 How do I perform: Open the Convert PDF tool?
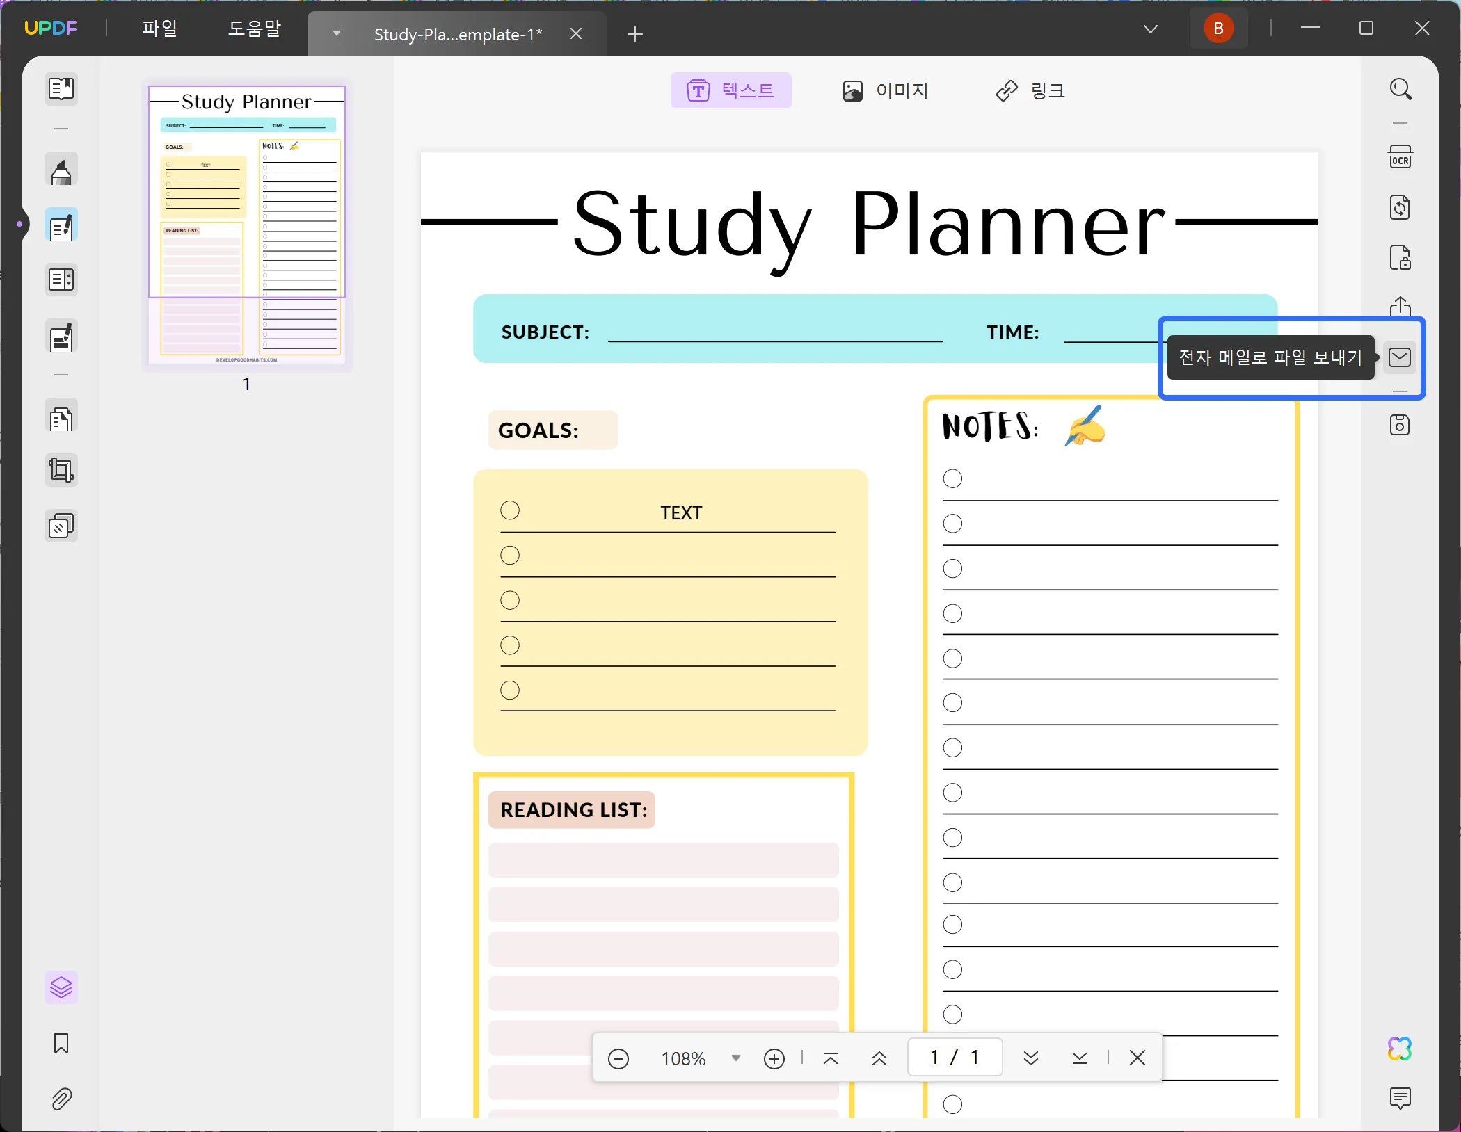[x=1400, y=207]
